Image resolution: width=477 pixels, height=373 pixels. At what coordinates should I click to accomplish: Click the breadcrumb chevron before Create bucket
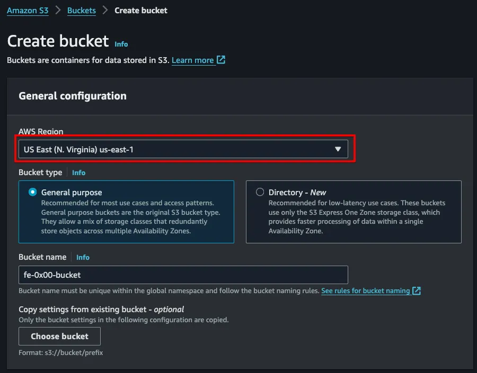(x=105, y=10)
